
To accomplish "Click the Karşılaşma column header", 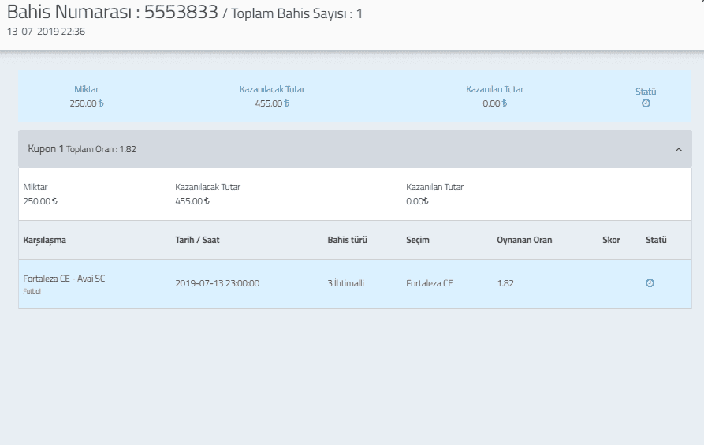I will coord(44,240).
